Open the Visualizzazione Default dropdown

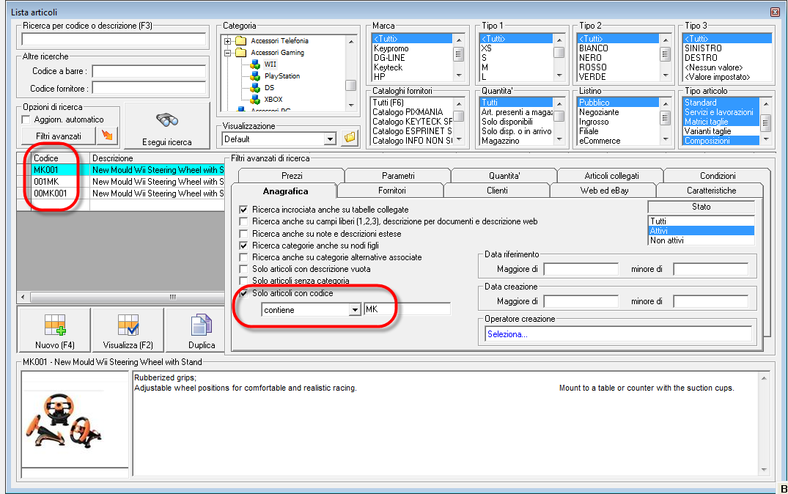[330, 139]
